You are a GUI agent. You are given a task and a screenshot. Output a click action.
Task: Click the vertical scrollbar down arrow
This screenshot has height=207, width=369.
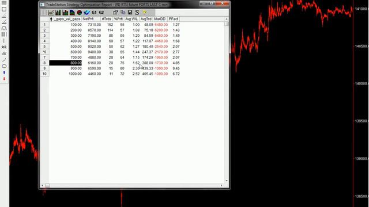pyautogui.click(x=227, y=181)
